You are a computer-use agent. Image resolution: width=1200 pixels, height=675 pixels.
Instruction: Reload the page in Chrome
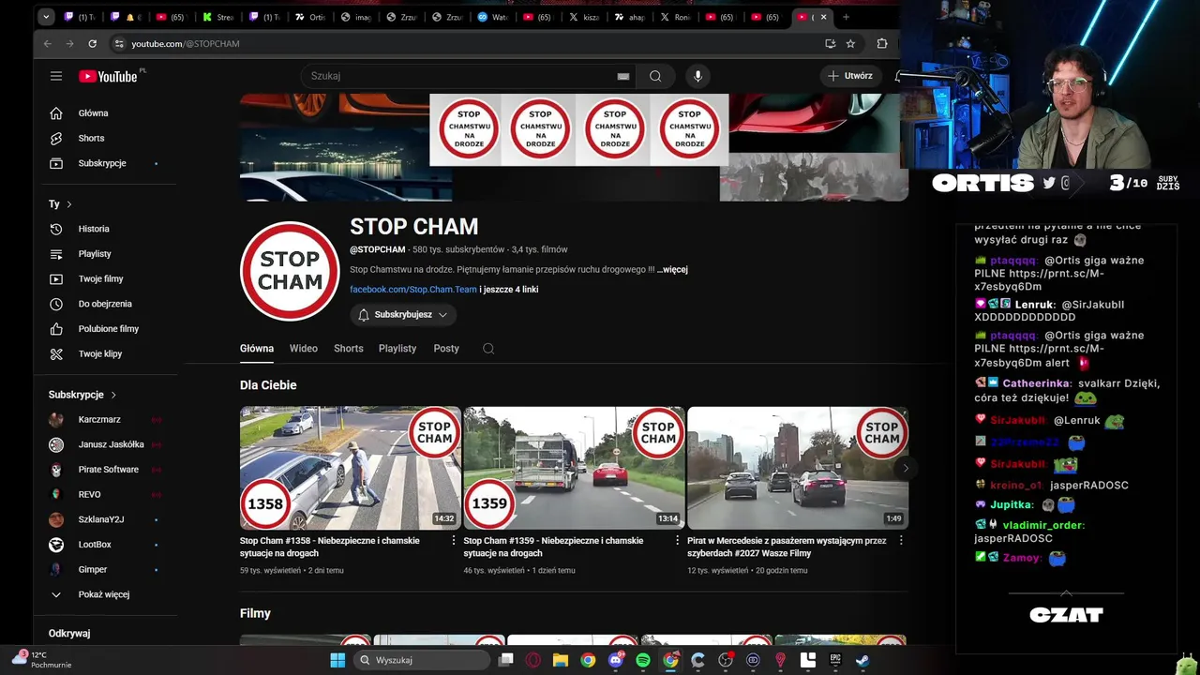(x=92, y=43)
